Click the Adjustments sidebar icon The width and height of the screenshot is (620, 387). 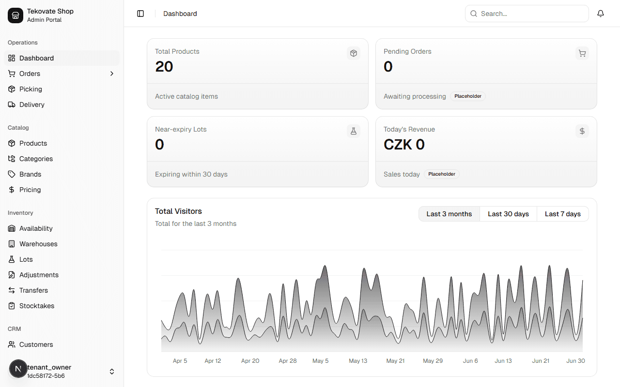tap(12, 275)
